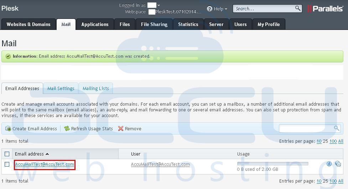Image resolution: width=348 pixels, height=189 pixels.
Task: Open webmail icon for AccuMailTest row
Action: pyautogui.click(x=338, y=164)
